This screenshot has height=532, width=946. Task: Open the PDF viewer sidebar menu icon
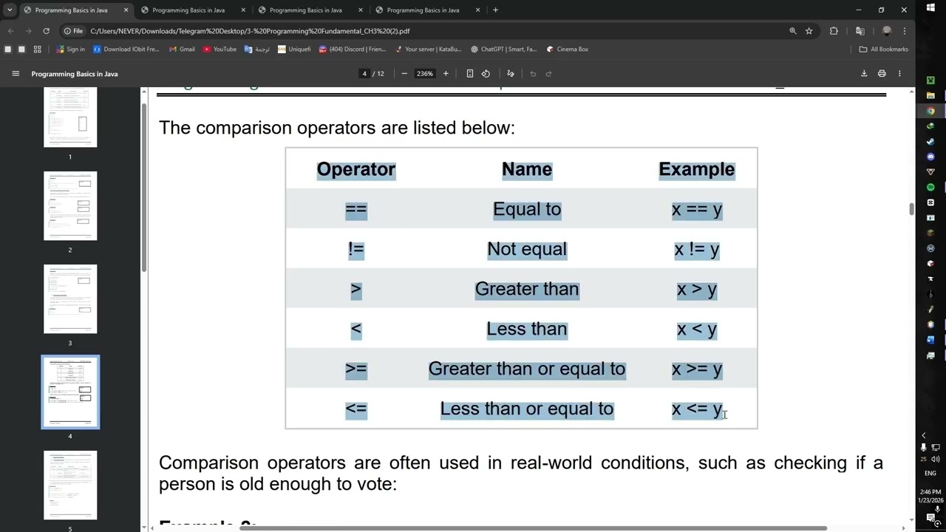(16, 74)
